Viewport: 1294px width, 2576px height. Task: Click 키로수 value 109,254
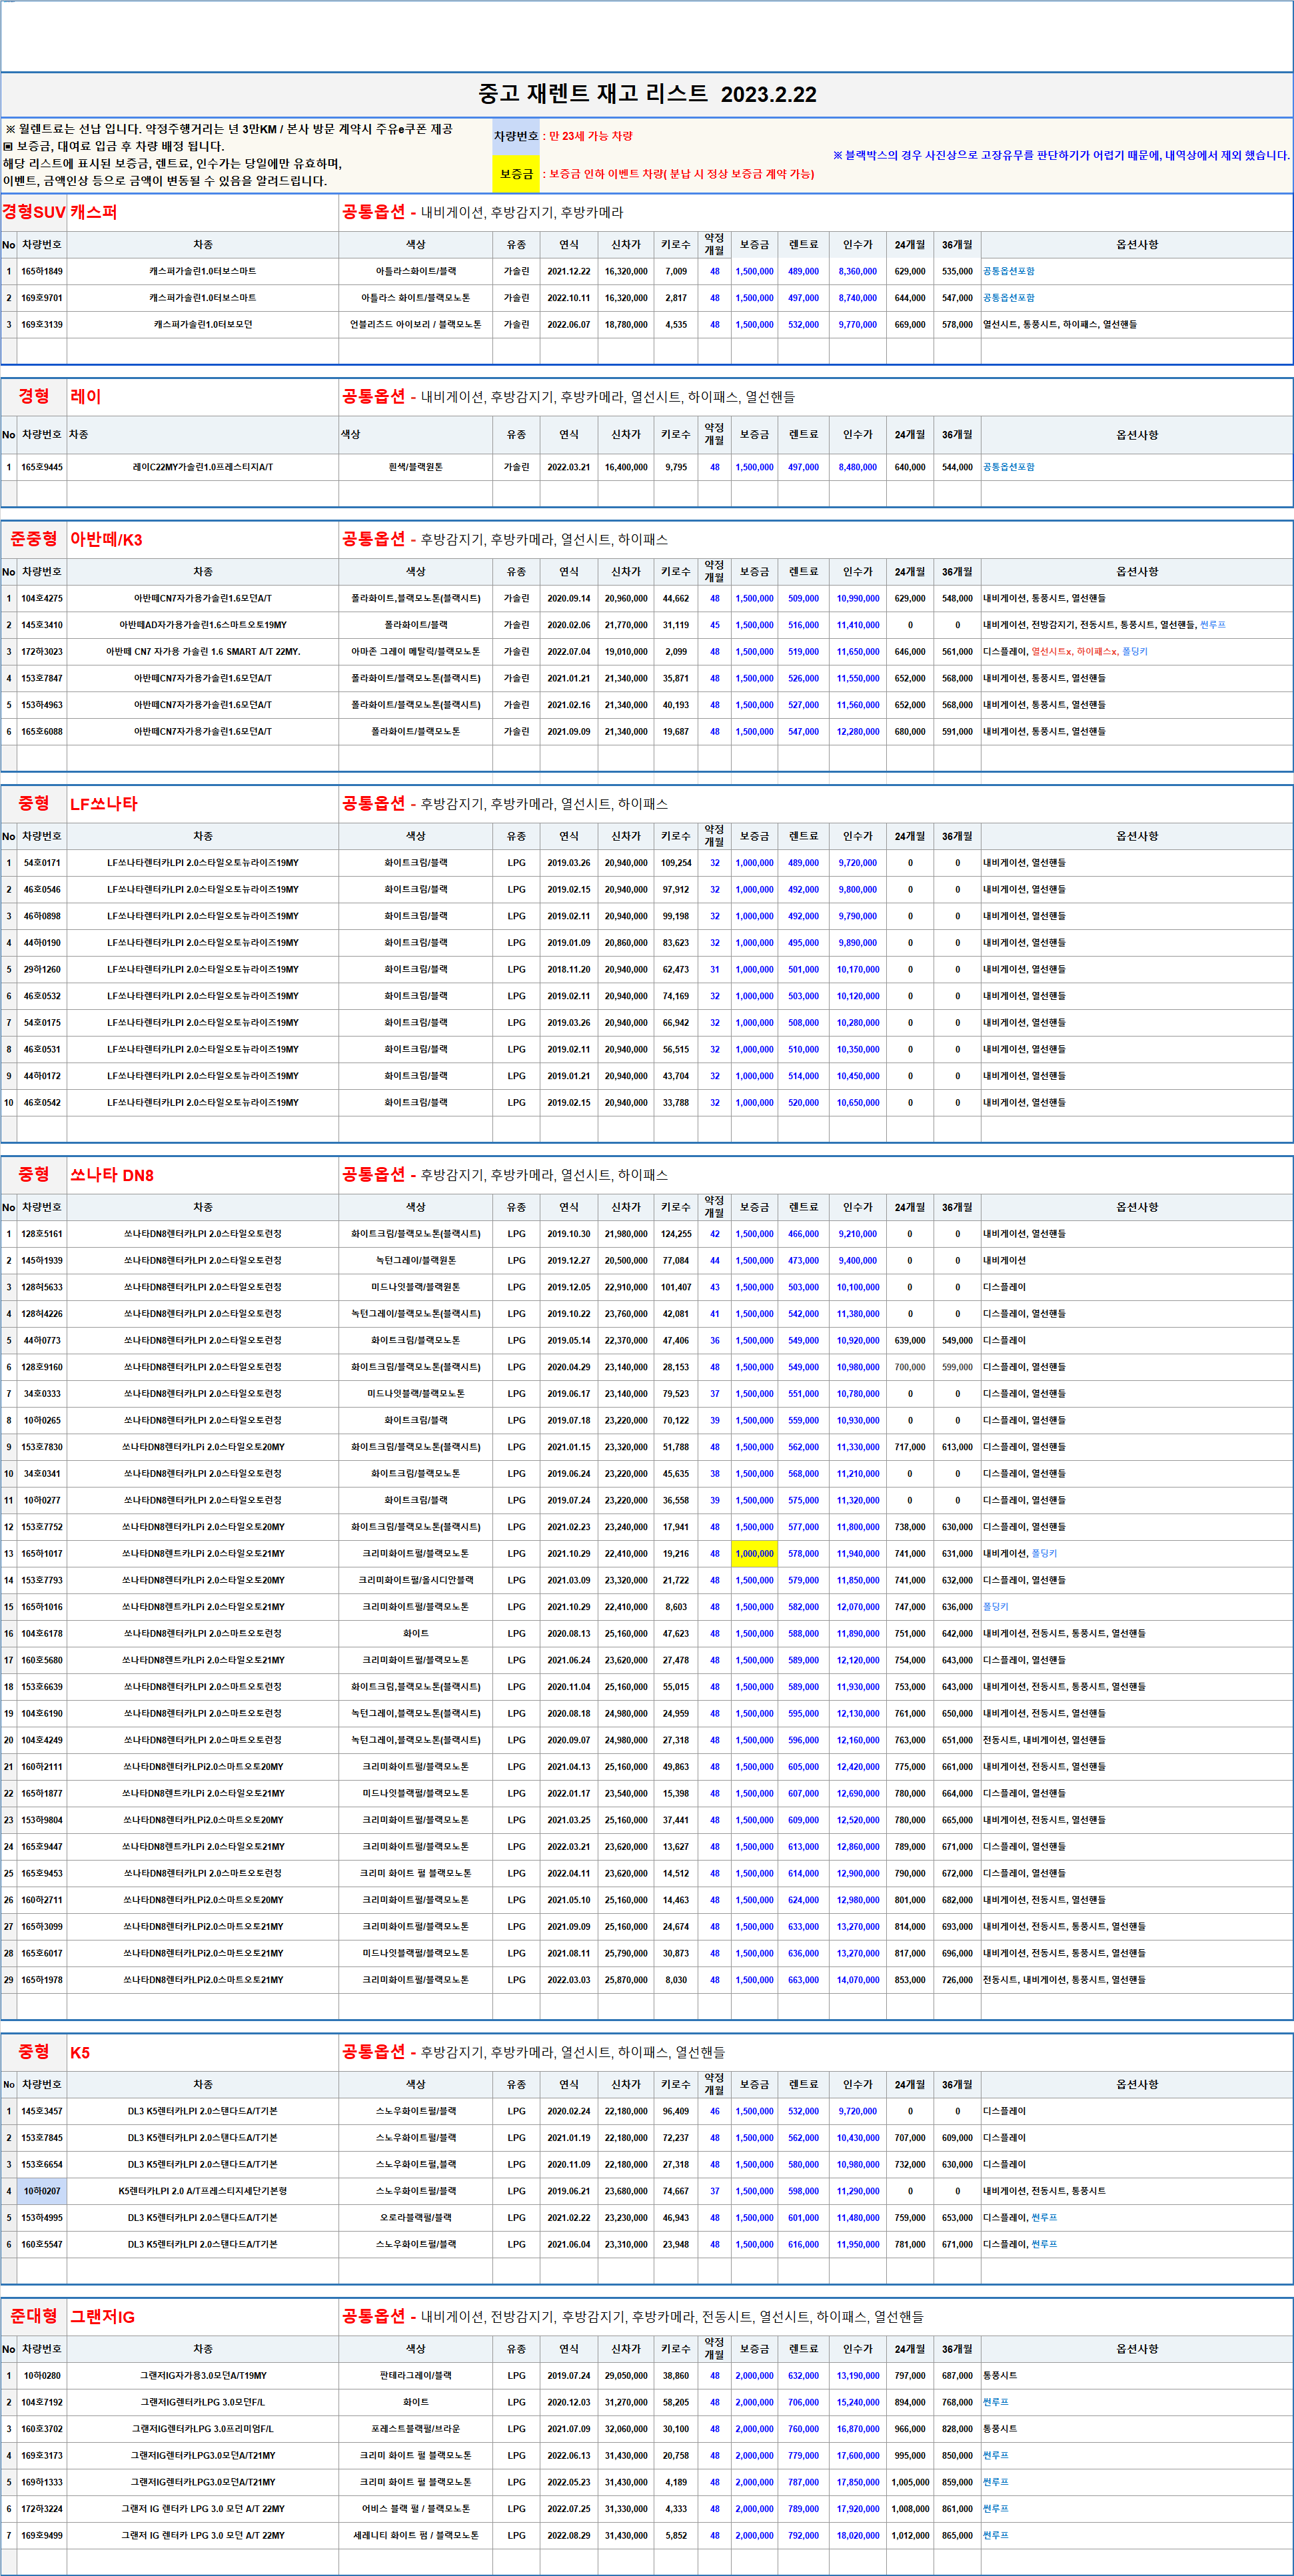[x=676, y=863]
